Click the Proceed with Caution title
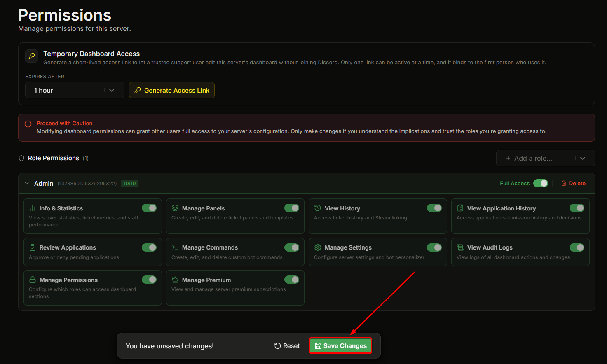The image size is (607, 364). tap(64, 123)
